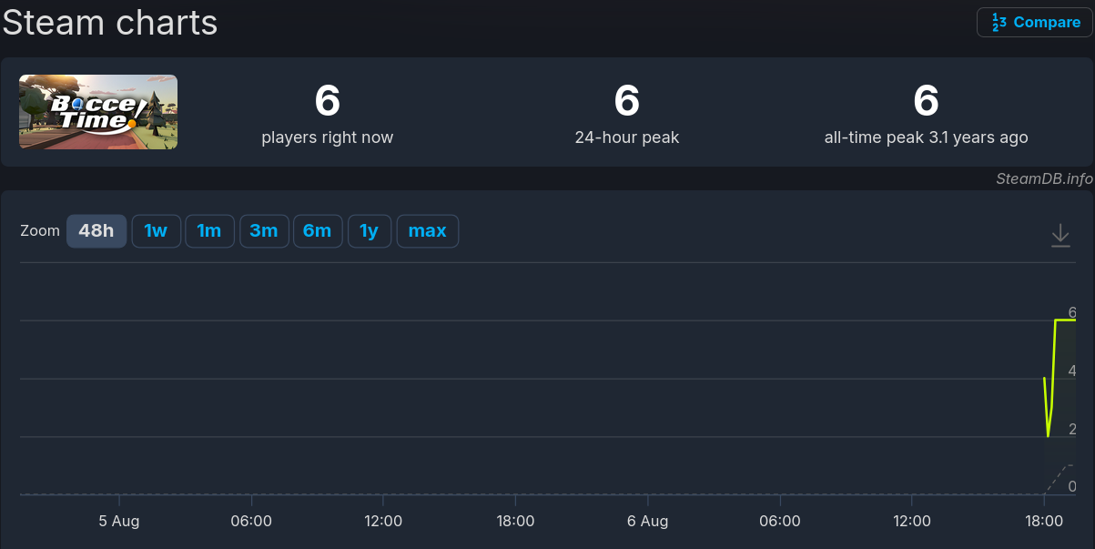The height and width of the screenshot is (549, 1095).
Task: Show max time range
Action: click(428, 231)
